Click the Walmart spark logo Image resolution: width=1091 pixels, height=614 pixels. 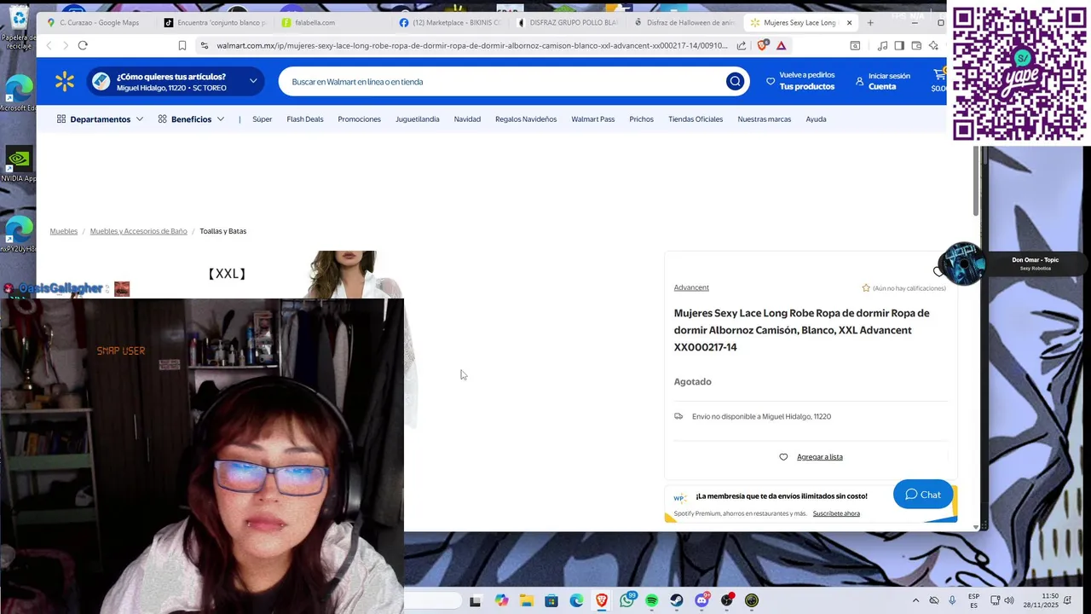(x=65, y=82)
